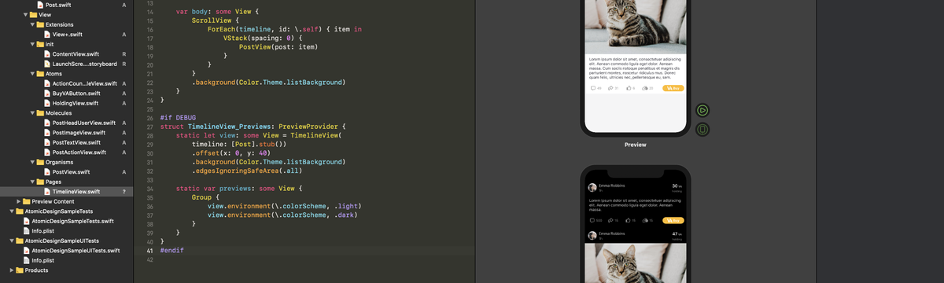Image resolution: width=944 pixels, height=283 pixels.
Task: Click the yellow Buy button in light preview
Action: tap(673, 88)
